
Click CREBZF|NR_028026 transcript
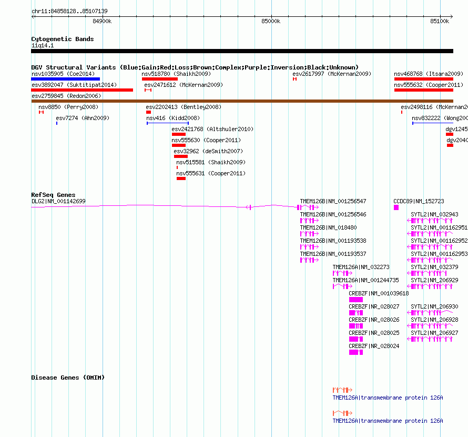point(356,326)
